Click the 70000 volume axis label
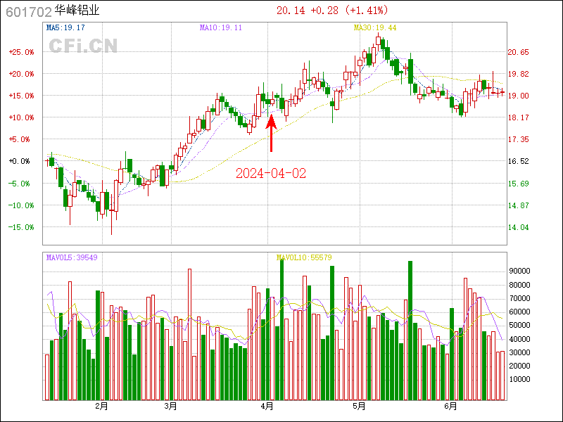The width and height of the screenshot is (563, 422). [520, 298]
